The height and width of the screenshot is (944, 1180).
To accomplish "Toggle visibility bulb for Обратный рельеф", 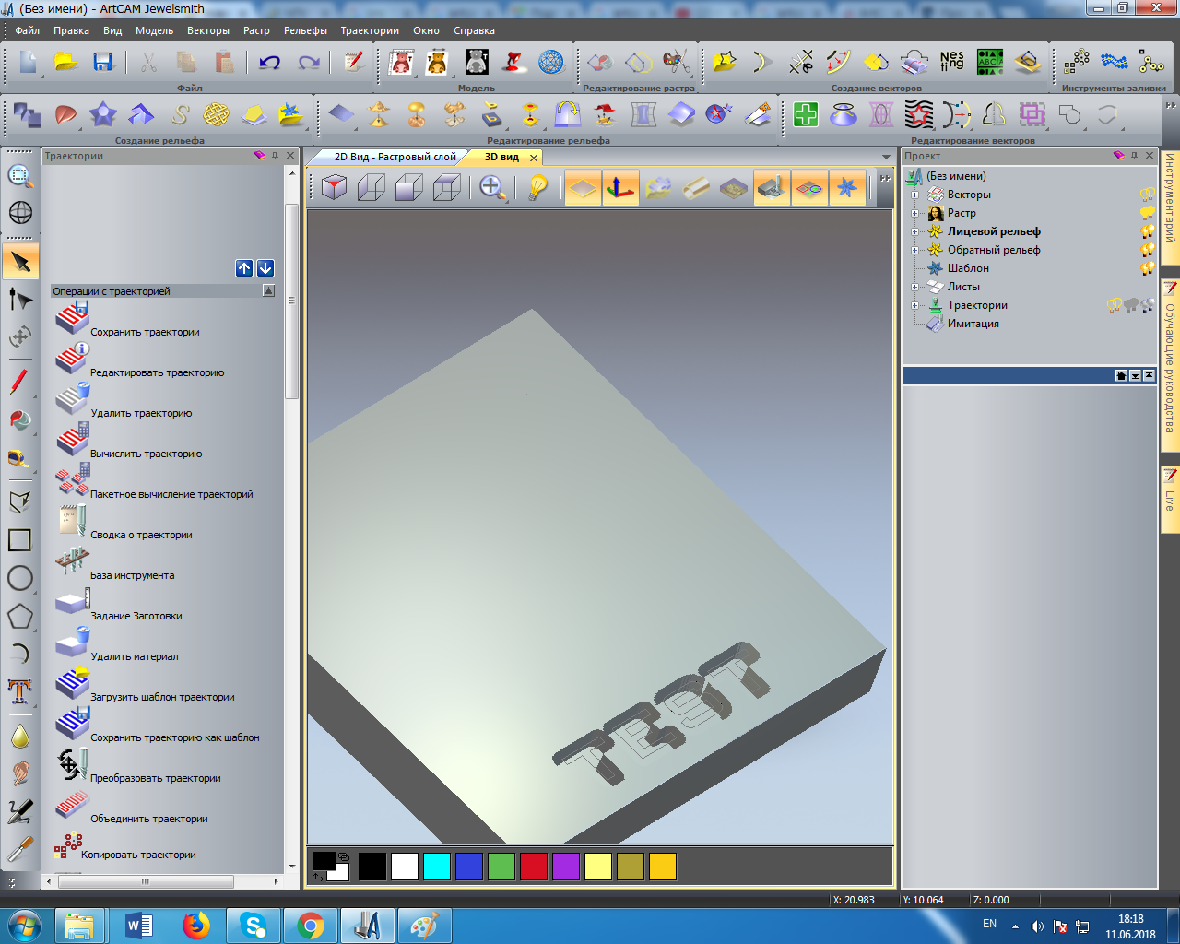I will [1148, 250].
